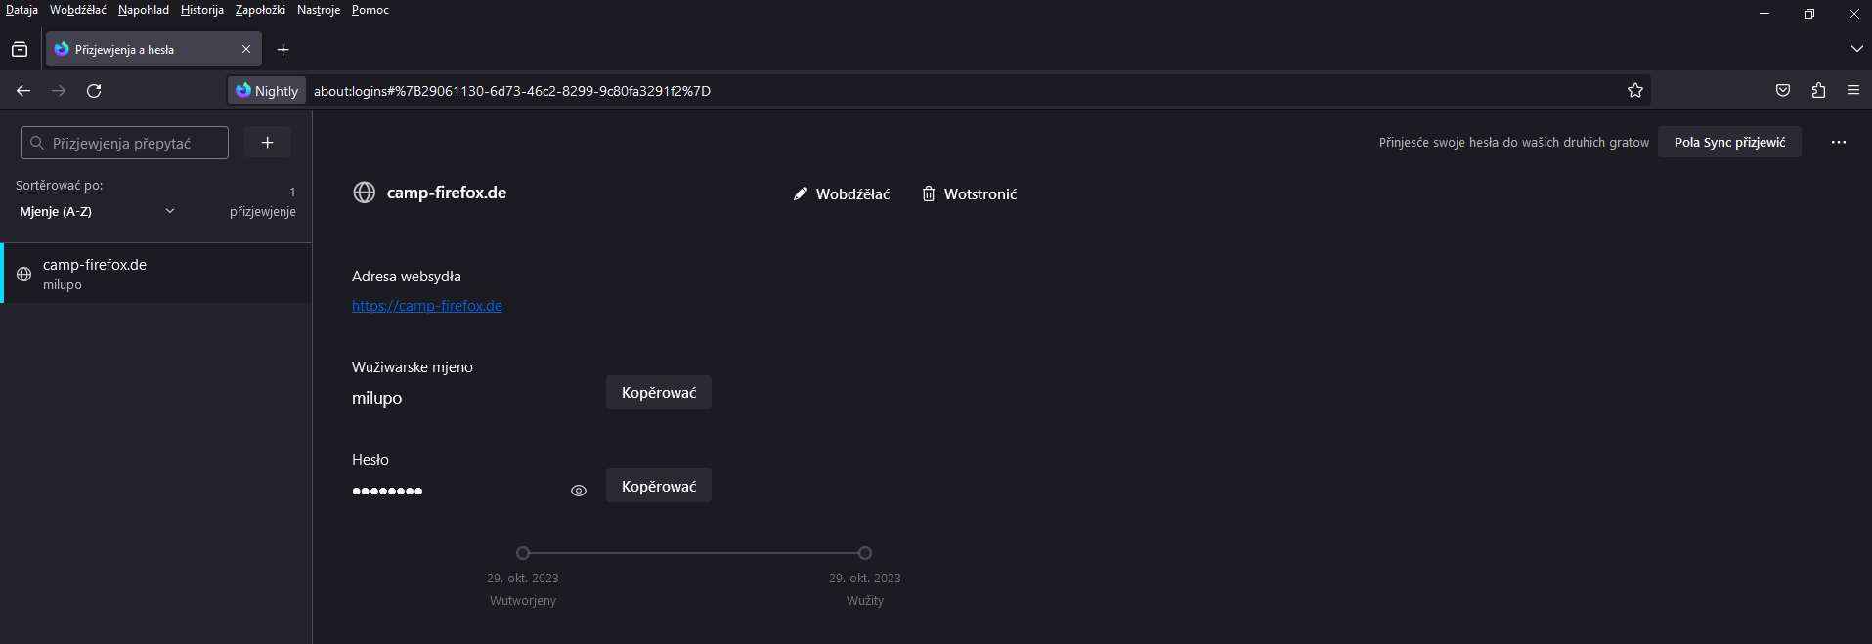Image resolution: width=1872 pixels, height=644 pixels.
Task: Open the Historija menu
Action: tap(201, 10)
